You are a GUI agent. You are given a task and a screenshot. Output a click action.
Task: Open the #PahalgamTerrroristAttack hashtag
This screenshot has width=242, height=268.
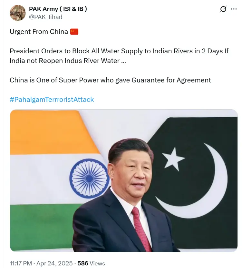tap(52, 100)
